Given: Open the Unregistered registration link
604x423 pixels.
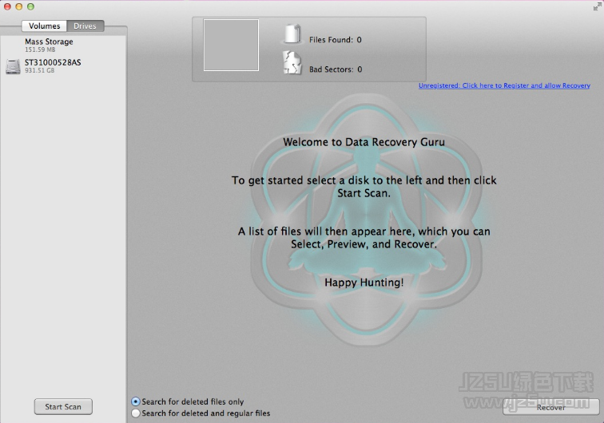Looking at the screenshot, I should click(x=504, y=85).
